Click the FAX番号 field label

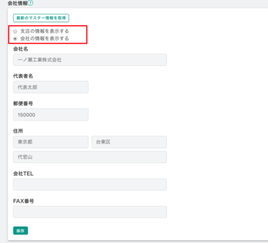coord(24,201)
